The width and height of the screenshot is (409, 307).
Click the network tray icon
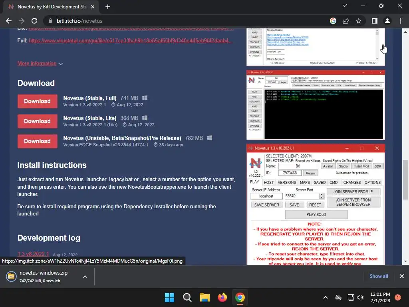point(351,297)
